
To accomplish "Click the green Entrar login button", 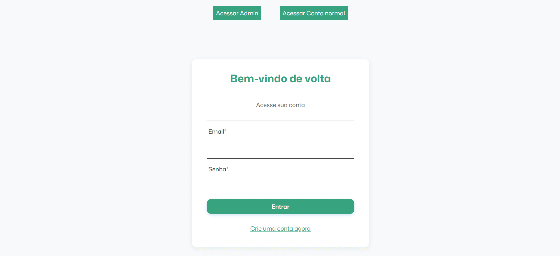I will click(x=280, y=206).
